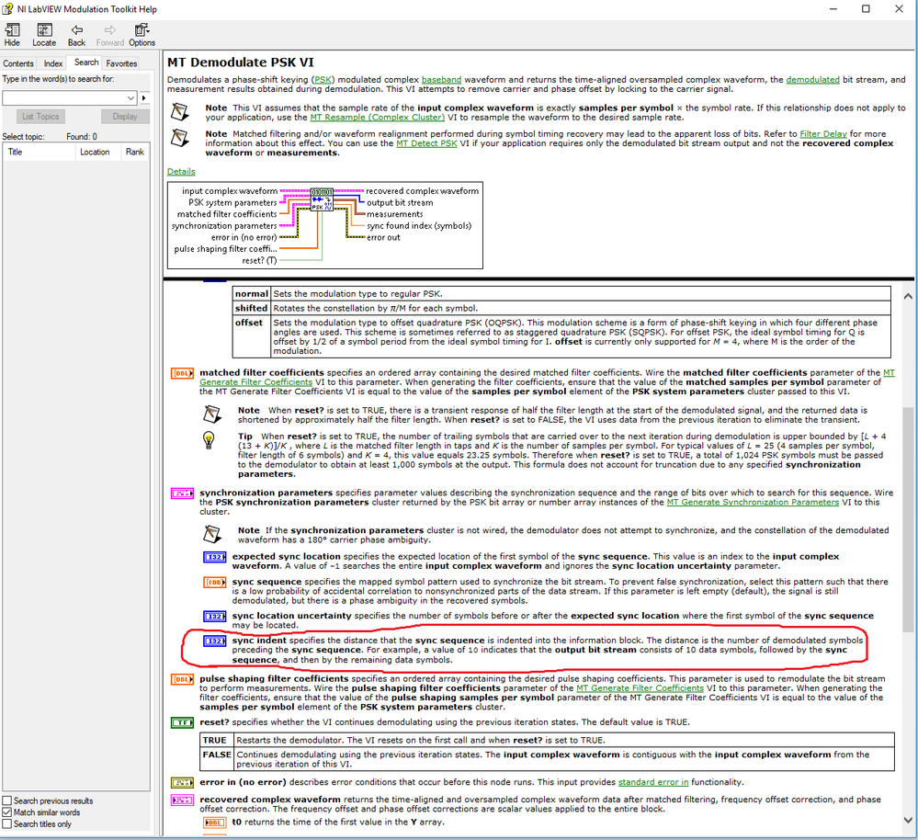Image resolution: width=918 pixels, height=840 pixels.
Task: Sort results by Location column header
Action: [x=97, y=153]
